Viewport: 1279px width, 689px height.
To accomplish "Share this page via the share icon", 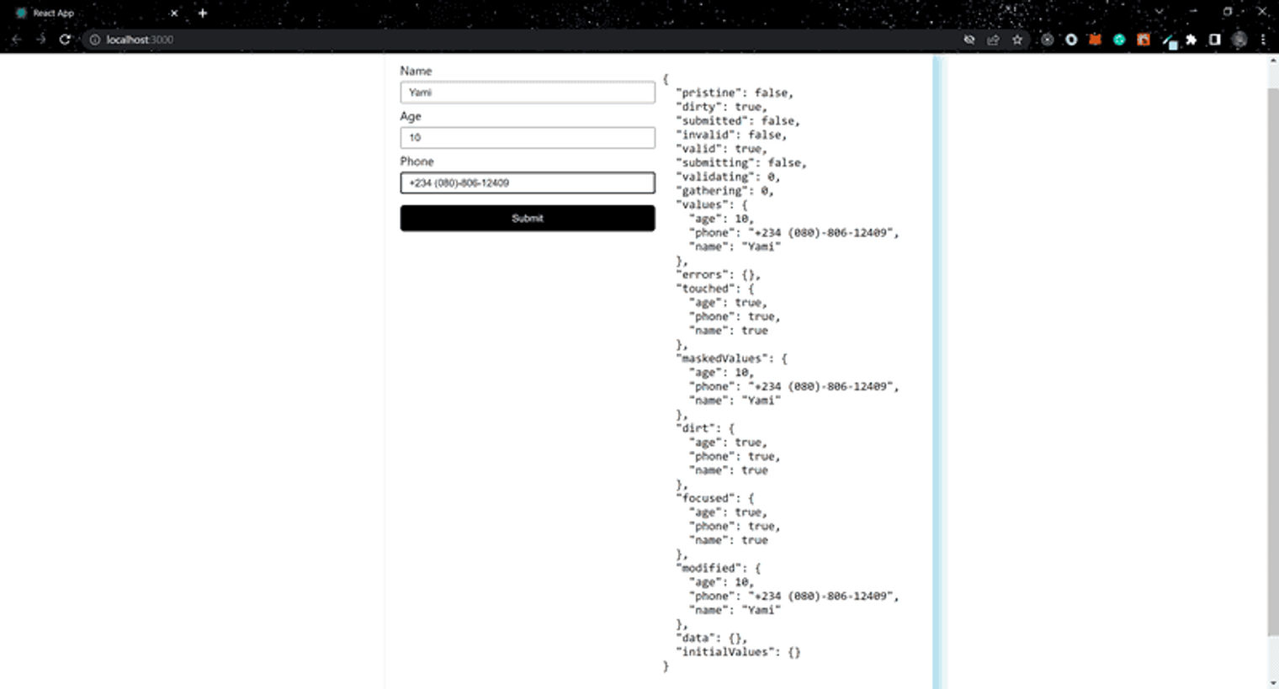I will 993,40.
